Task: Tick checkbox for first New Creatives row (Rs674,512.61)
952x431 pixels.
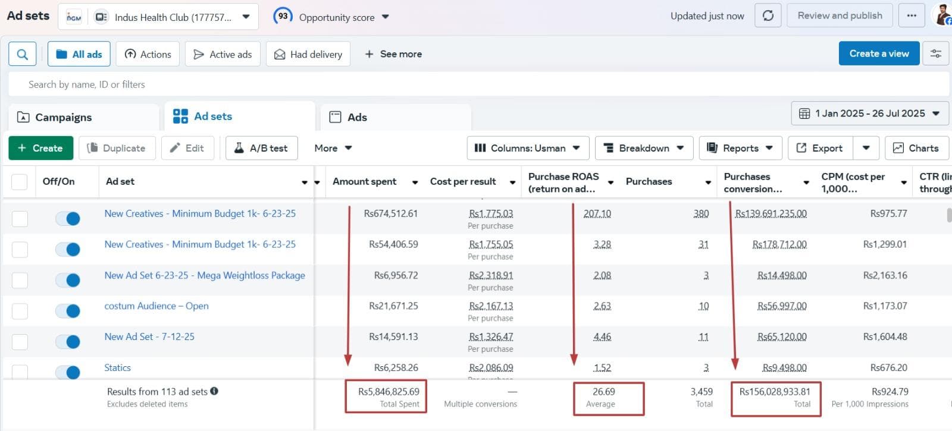Action: (20, 219)
